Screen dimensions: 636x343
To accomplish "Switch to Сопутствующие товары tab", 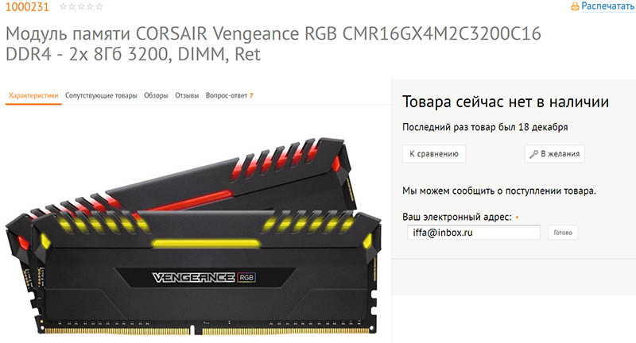I will (x=101, y=95).
